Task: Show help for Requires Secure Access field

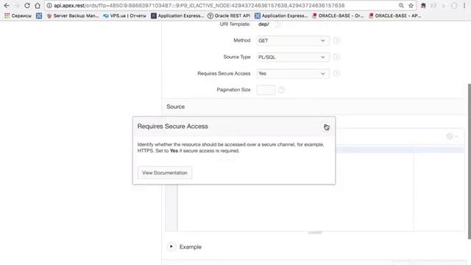Action: [336, 74]
